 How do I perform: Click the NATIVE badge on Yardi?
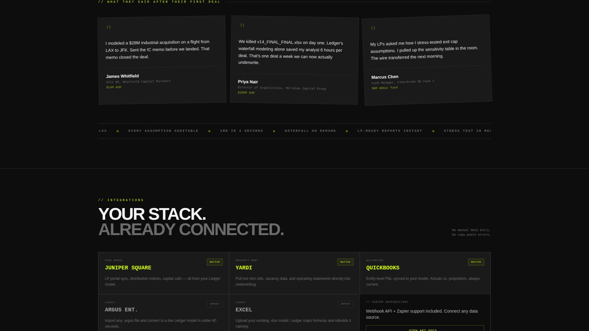[x=345, y=262]
